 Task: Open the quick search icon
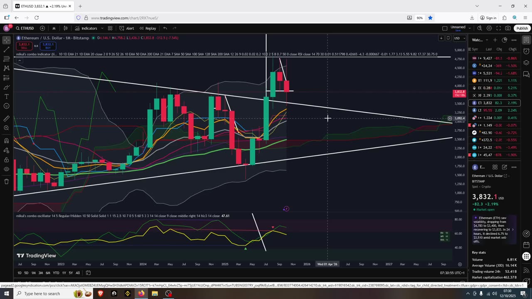[480, 28]
